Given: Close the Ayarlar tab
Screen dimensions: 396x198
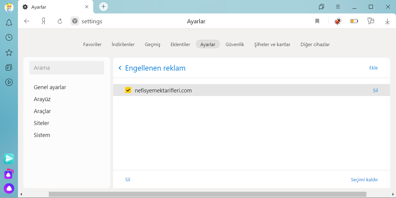Looking at the screenshot, I should pyautogui.click(x=87, y=7).
